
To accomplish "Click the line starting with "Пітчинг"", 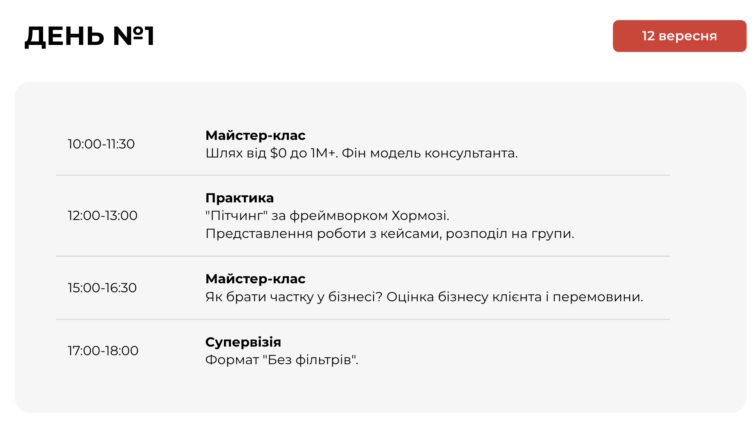I will [327, 216].
